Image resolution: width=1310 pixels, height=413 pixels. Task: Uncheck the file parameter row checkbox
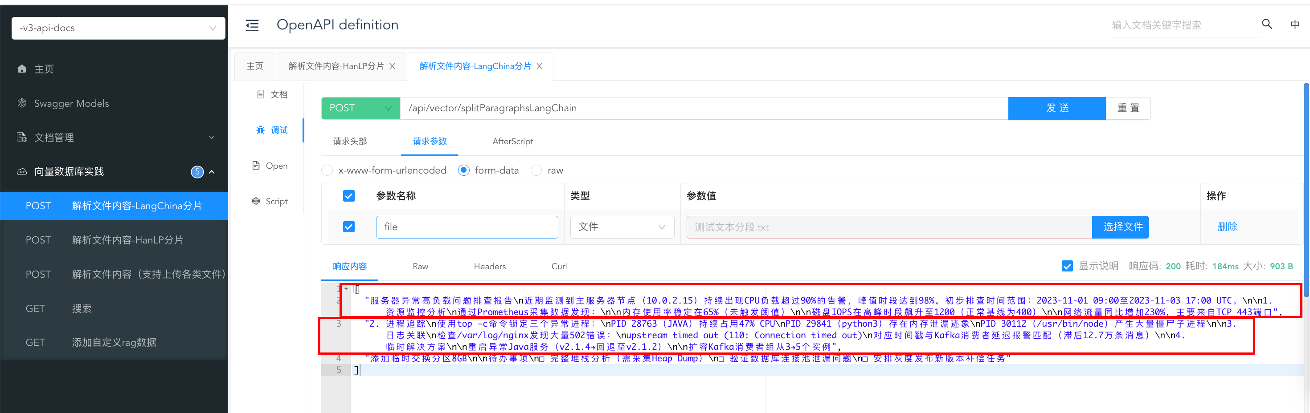349,227
